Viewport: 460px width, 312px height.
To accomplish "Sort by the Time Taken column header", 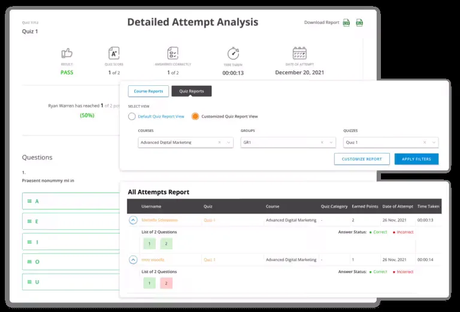I will (428, 206).
